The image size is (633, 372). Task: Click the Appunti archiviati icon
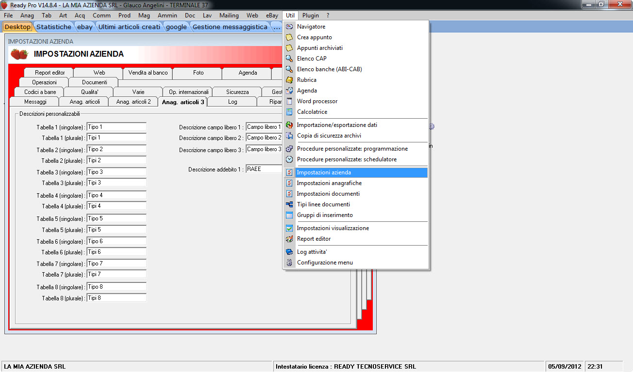[289, 48]
